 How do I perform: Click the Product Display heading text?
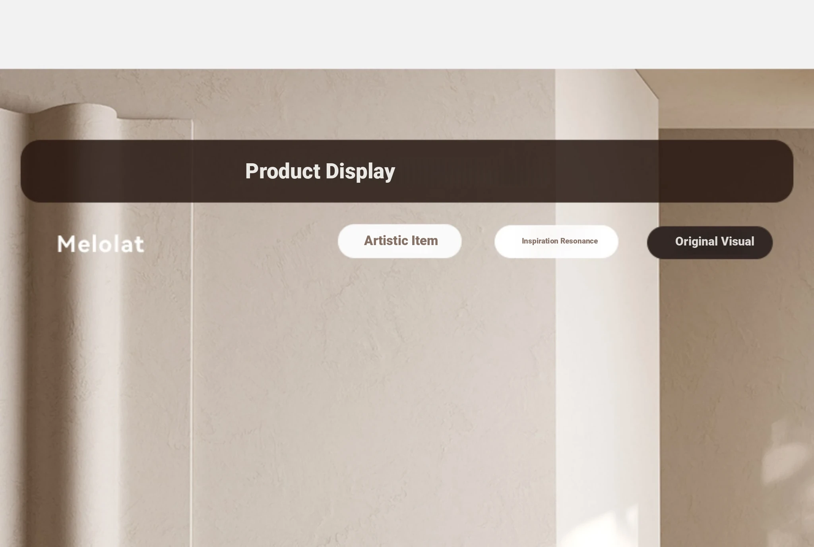(x=320, y=171)
